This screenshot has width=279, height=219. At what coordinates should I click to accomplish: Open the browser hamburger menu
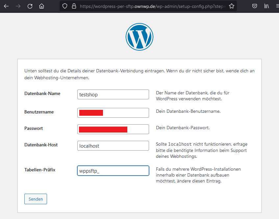tap(277, 6)
